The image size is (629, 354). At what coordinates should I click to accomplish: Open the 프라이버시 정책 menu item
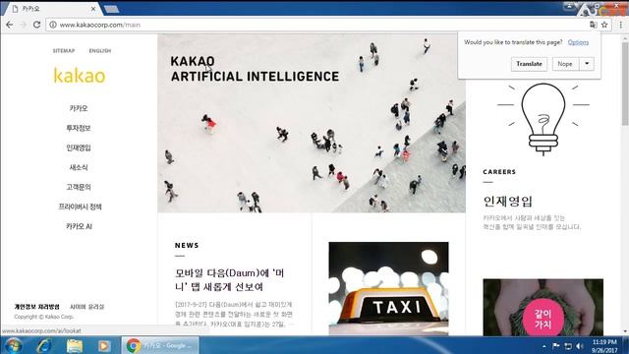80,206
